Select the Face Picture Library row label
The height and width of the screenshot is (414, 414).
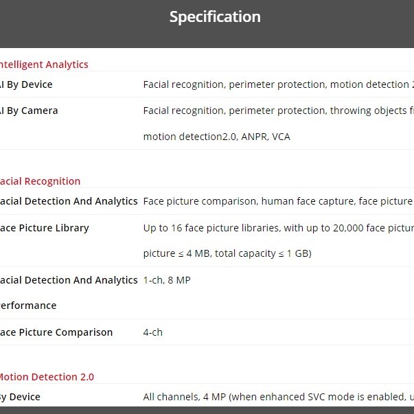44,228
